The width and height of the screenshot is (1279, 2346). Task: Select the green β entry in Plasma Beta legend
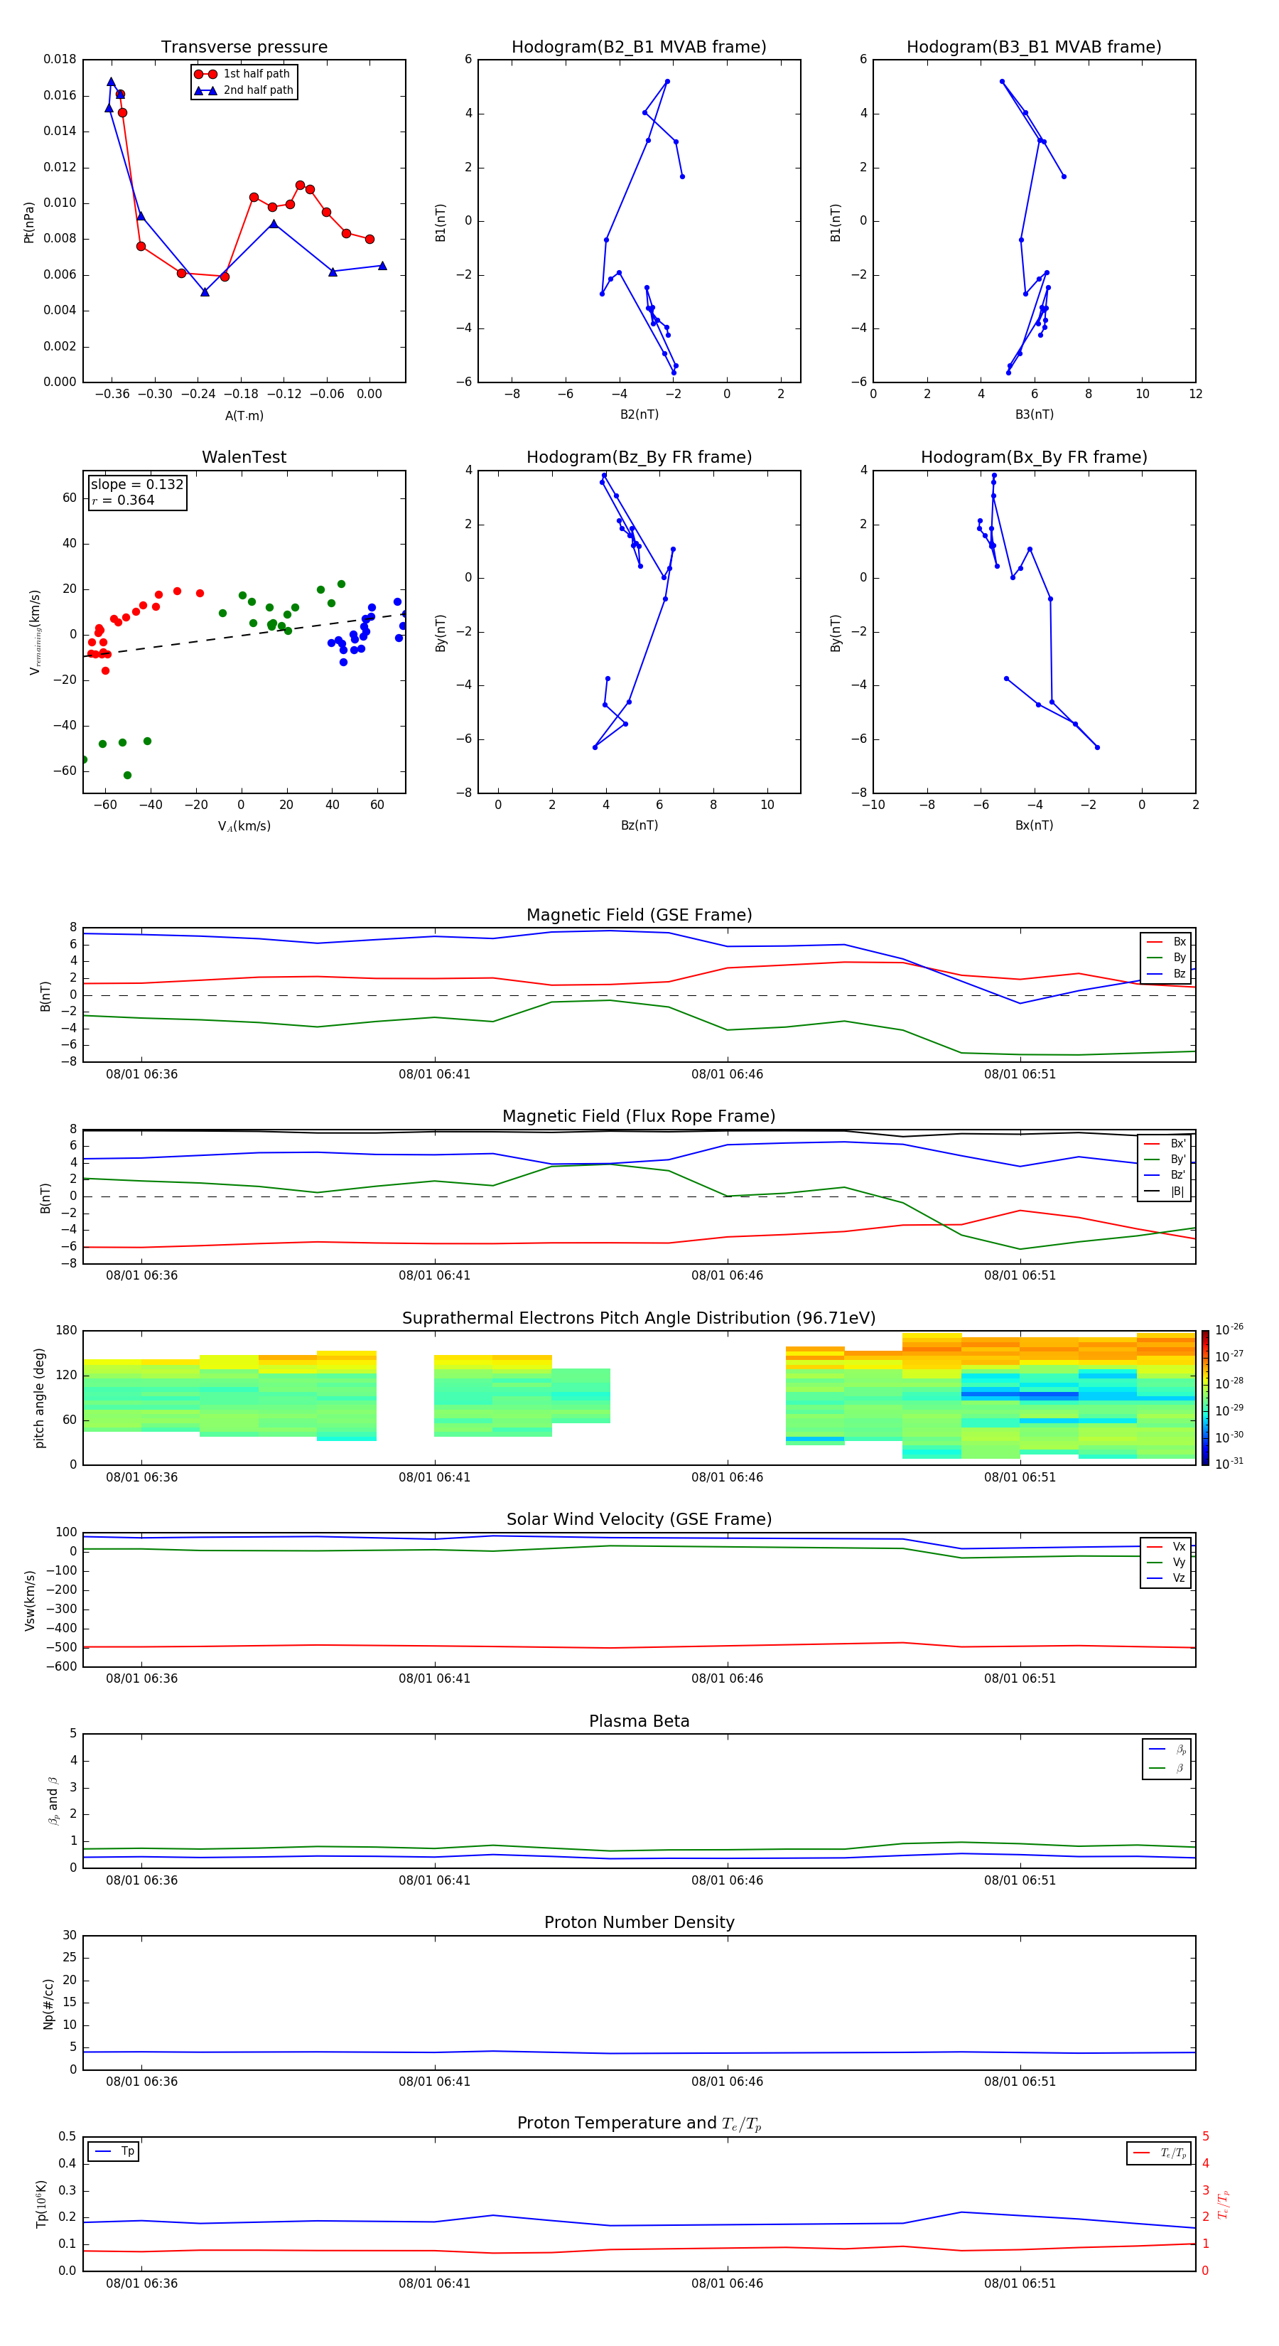point(1167,1768)
